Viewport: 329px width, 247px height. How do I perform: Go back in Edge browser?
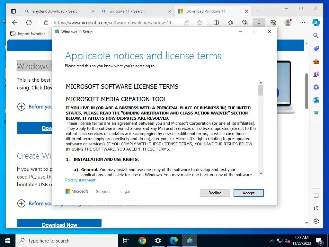(15, 23)
